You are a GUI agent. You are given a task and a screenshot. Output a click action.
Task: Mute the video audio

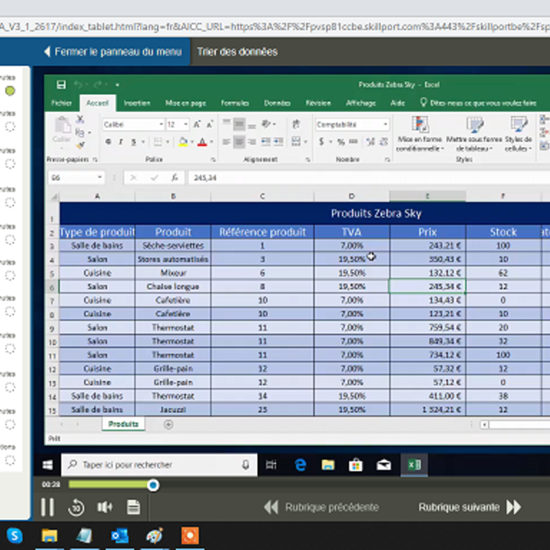click(x=104, y=507)
